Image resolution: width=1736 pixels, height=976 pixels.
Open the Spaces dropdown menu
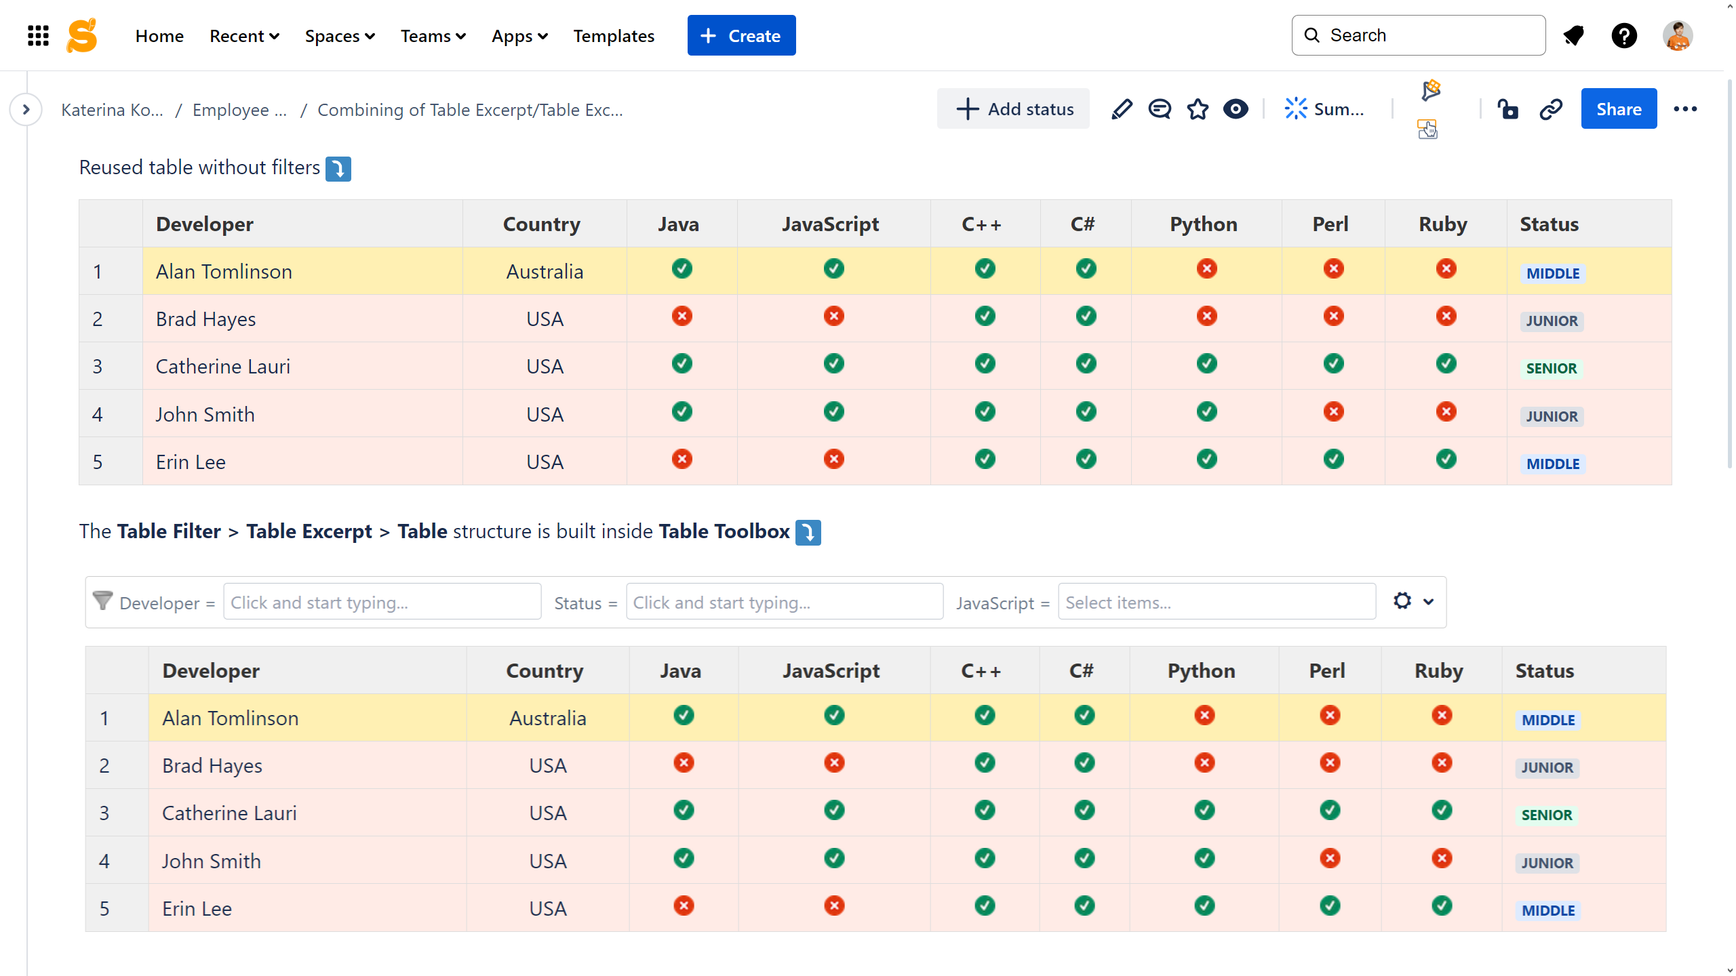[x=340, y=35]
